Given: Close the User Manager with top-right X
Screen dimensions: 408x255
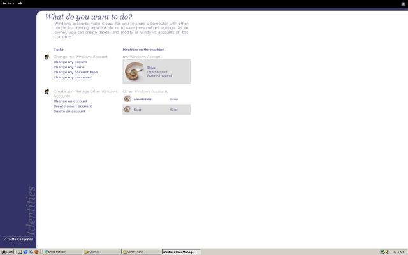Looking at the screenshot, I should (404, 4).
